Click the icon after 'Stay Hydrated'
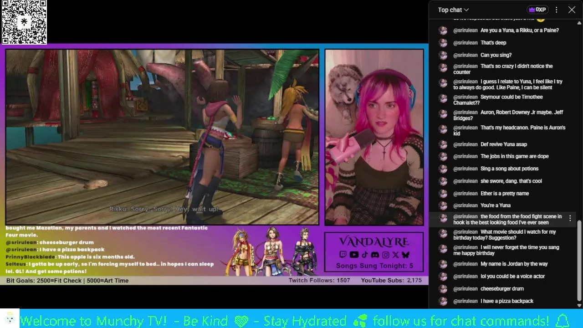Viewport: 583px width, 328px height. (360, 321)
